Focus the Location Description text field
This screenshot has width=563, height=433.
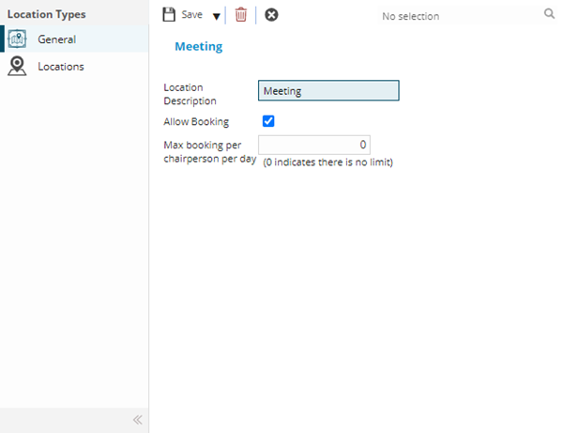(328, 91)
